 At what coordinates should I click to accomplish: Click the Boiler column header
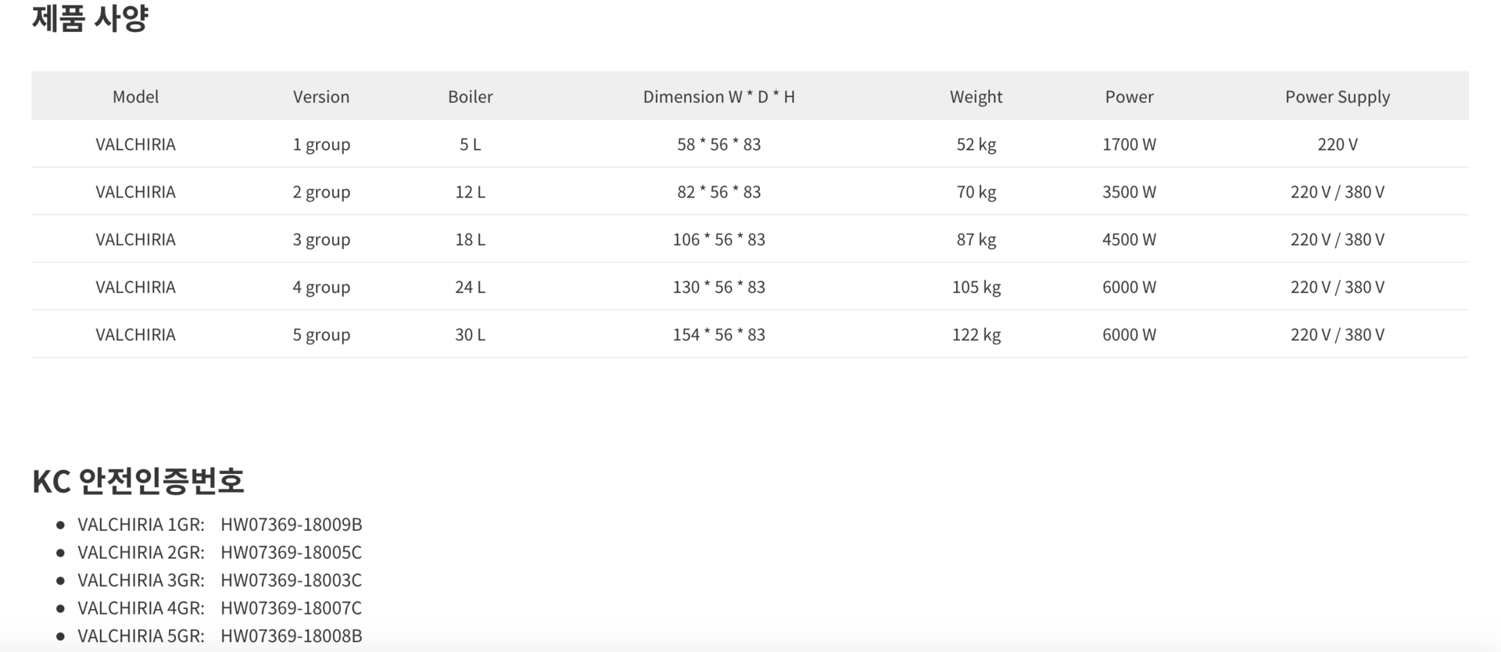point(470,97)
